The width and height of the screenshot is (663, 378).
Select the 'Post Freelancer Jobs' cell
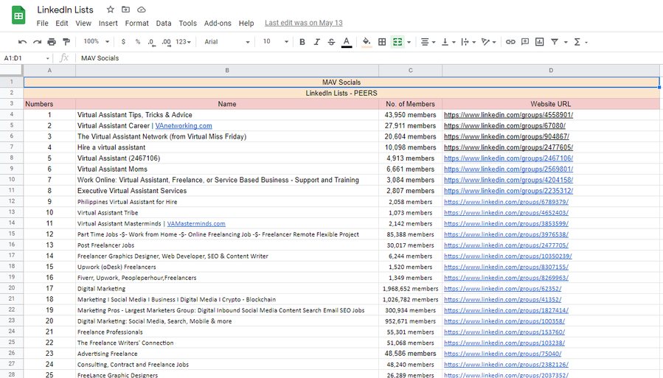227,245
